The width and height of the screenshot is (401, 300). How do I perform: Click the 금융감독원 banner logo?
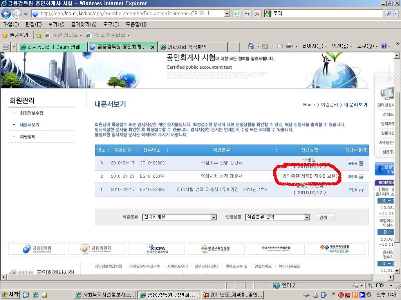(36, 249)
